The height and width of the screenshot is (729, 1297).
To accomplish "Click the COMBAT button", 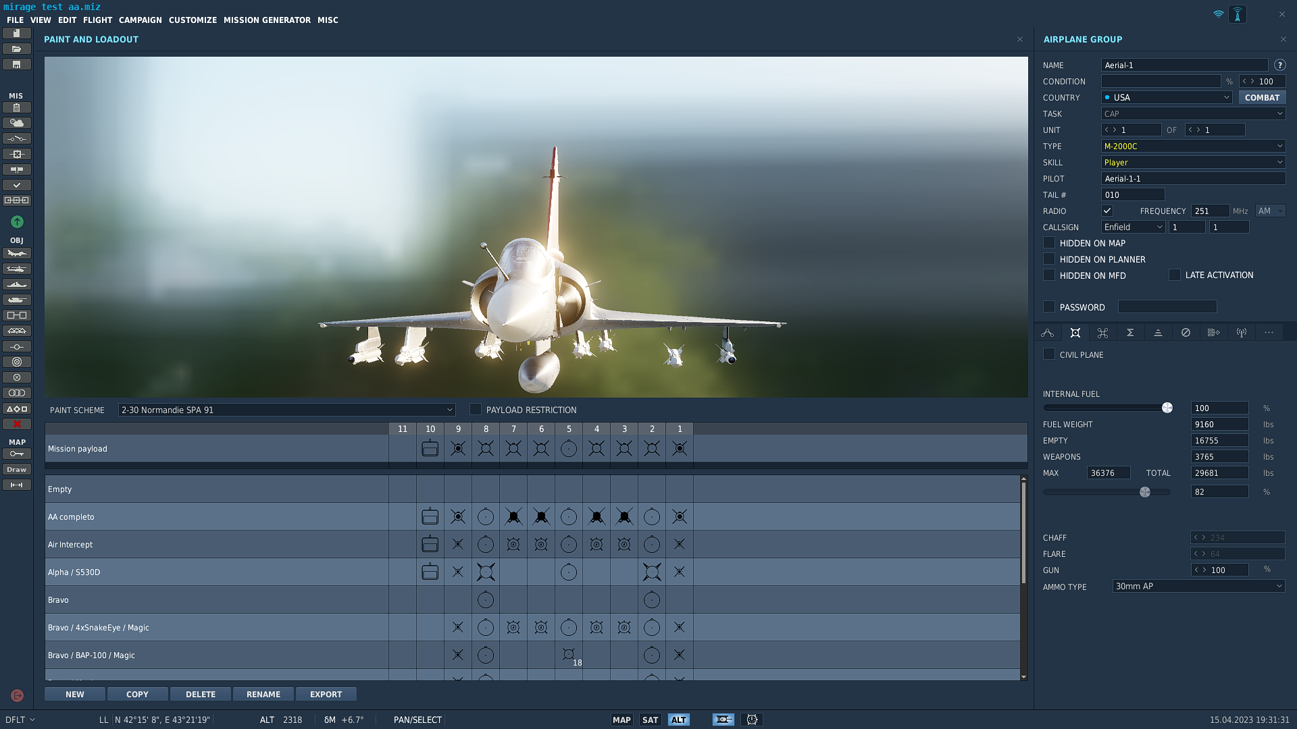I will point(1262,97).
